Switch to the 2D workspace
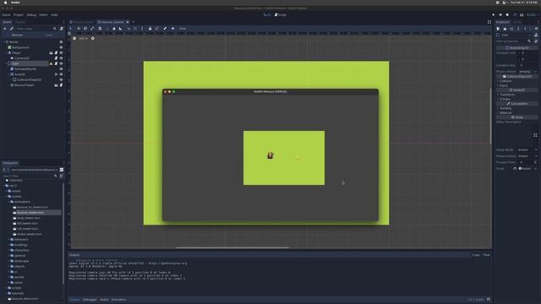 tap(267, 15)
